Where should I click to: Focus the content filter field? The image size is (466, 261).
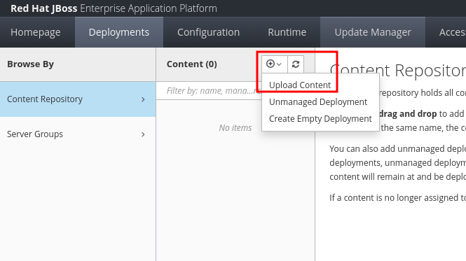[x=209, y=90]
